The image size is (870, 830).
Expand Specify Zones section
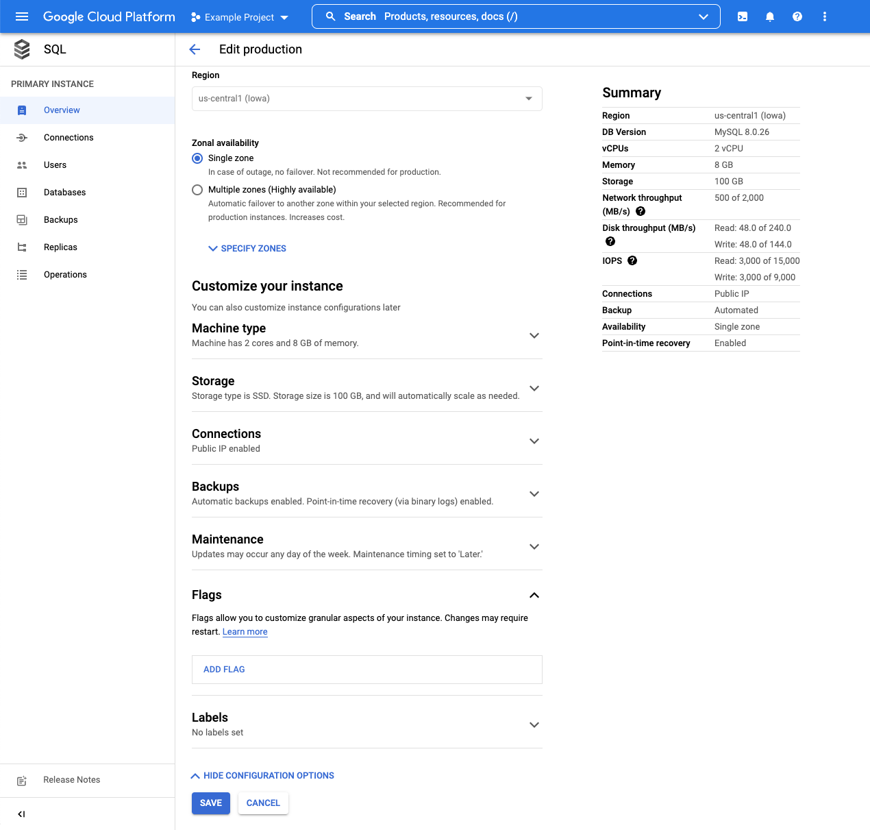[x=247, y=249]
